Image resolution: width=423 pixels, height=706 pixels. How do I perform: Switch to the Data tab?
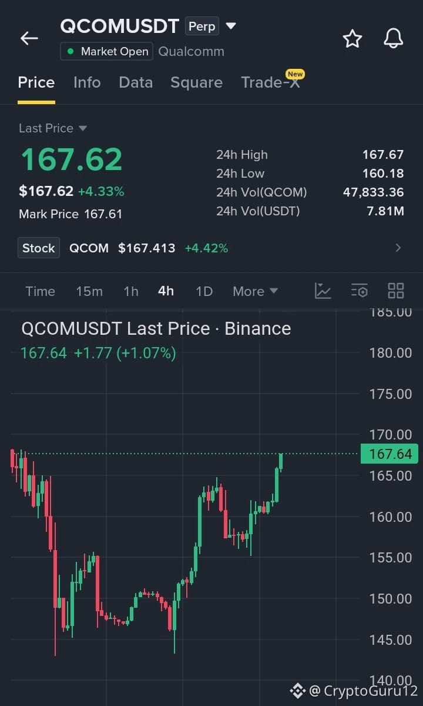136,82
